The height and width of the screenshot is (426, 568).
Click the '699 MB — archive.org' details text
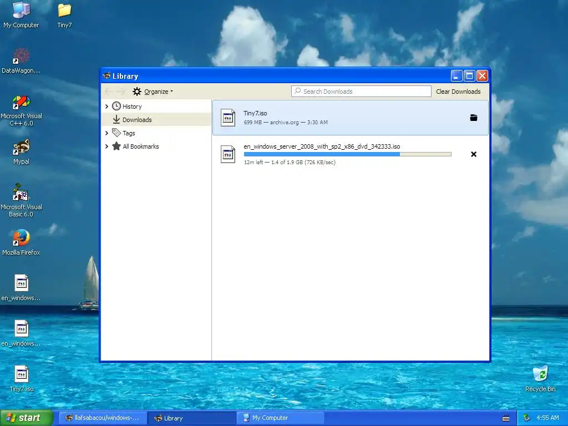286,123
